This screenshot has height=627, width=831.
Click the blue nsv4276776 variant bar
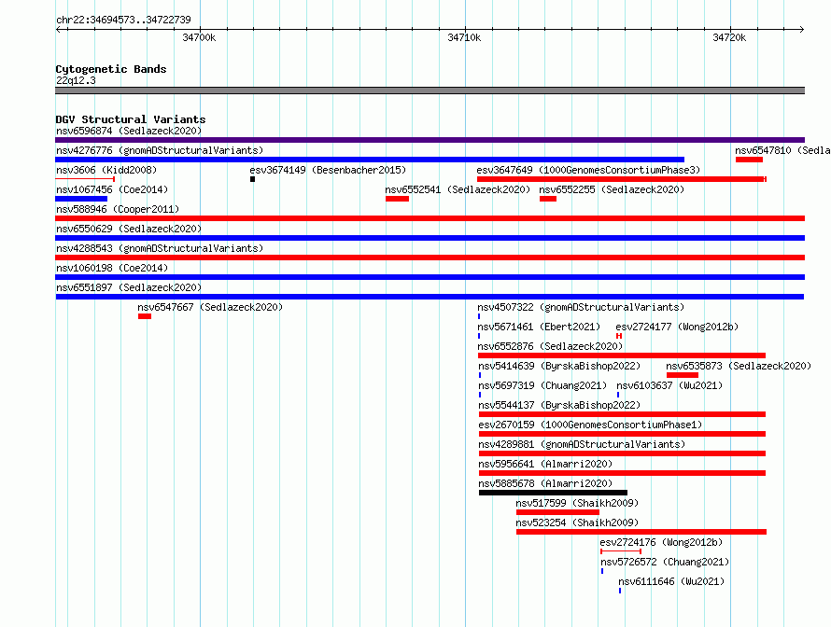(370, 160)
